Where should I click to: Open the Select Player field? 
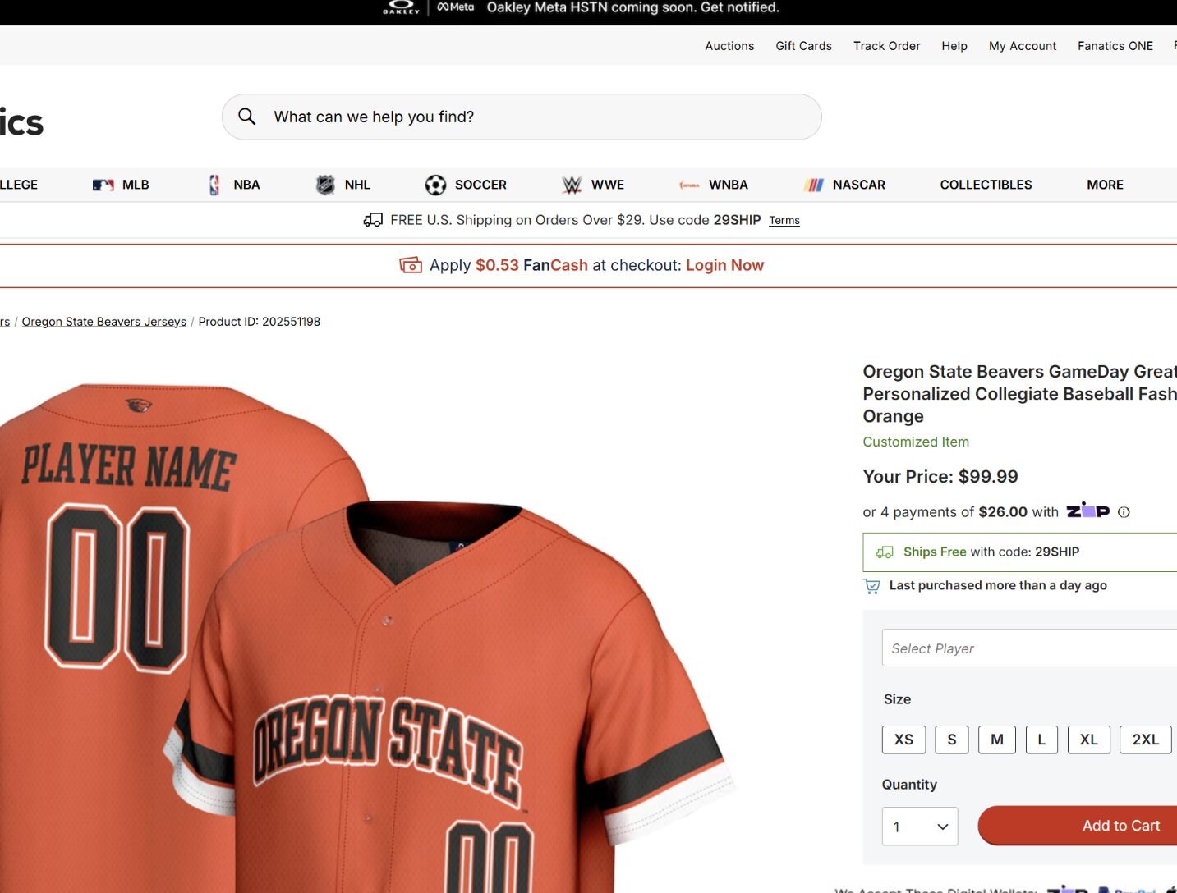click(x=1030, y=648)
